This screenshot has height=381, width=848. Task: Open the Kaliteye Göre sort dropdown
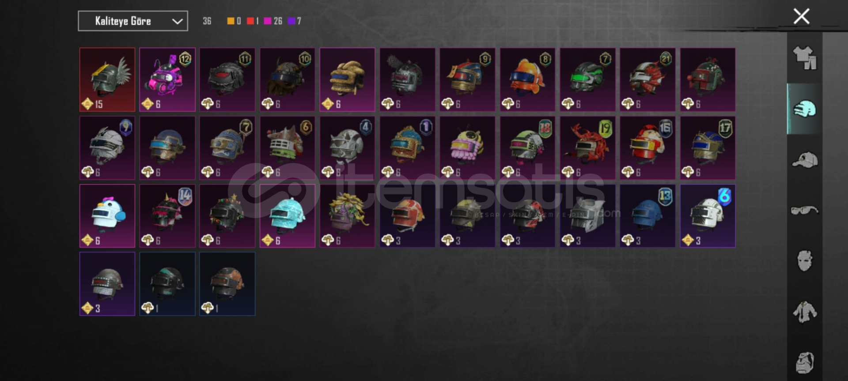click(x=133, y=21)
